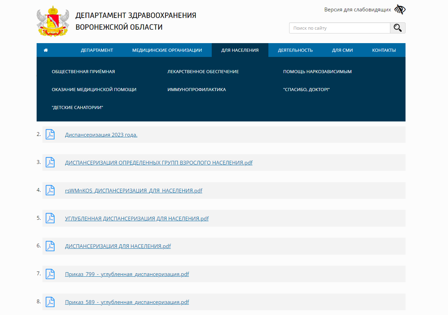Open ЛЕКАРСТВЕННОЕ ОБЕСПЕЧЕНИЕ submenu entry
Image resolution: width=448 pixels, height=315 pixels.
tap(203, 71)
